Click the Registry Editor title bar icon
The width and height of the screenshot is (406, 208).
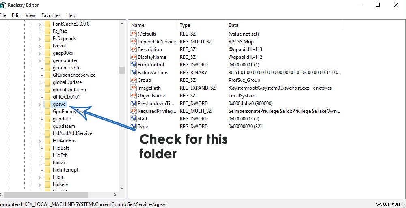pos(2,5)
